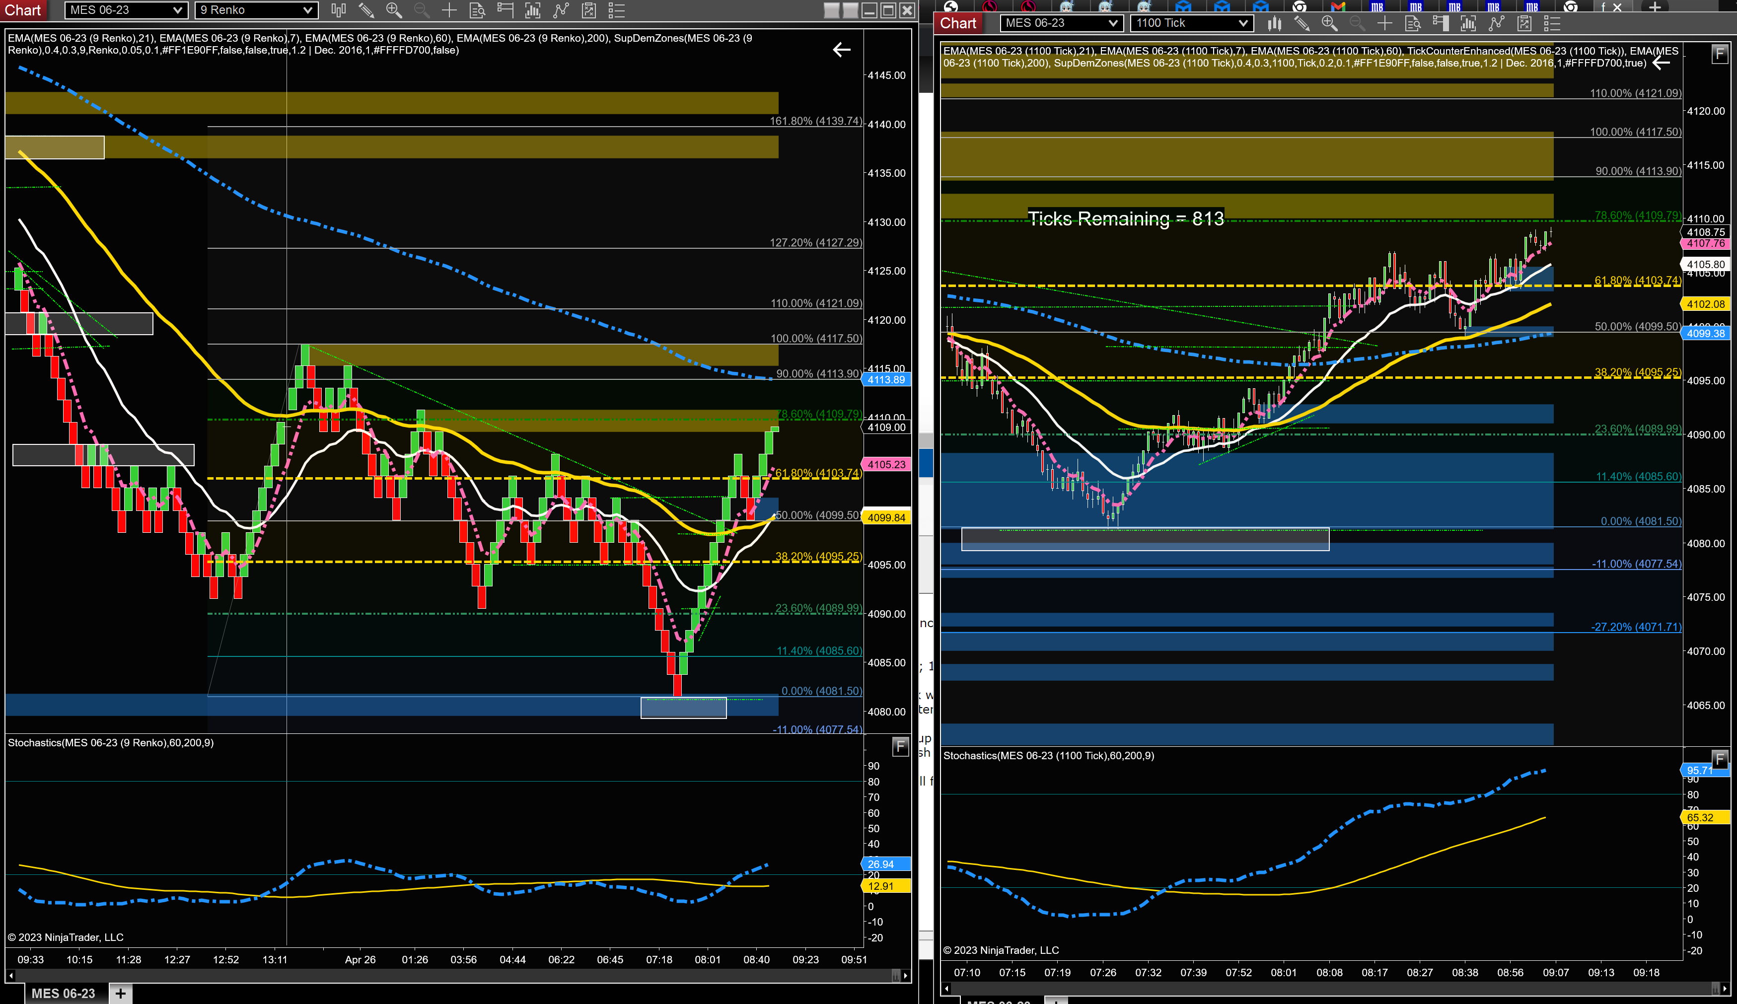Image resolution: width=1737 pixels, height=1004 pixels.
Task: Click the Stochastics(MES 06-23 (9 Renko),60,200,9) label
Action: tap(111, 742)
